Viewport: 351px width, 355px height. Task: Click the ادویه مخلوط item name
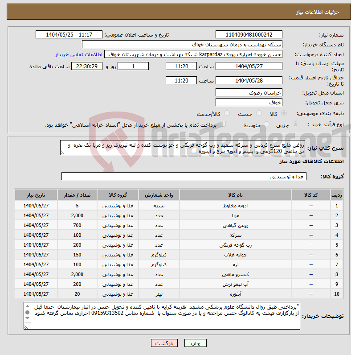tap(235, 206)
